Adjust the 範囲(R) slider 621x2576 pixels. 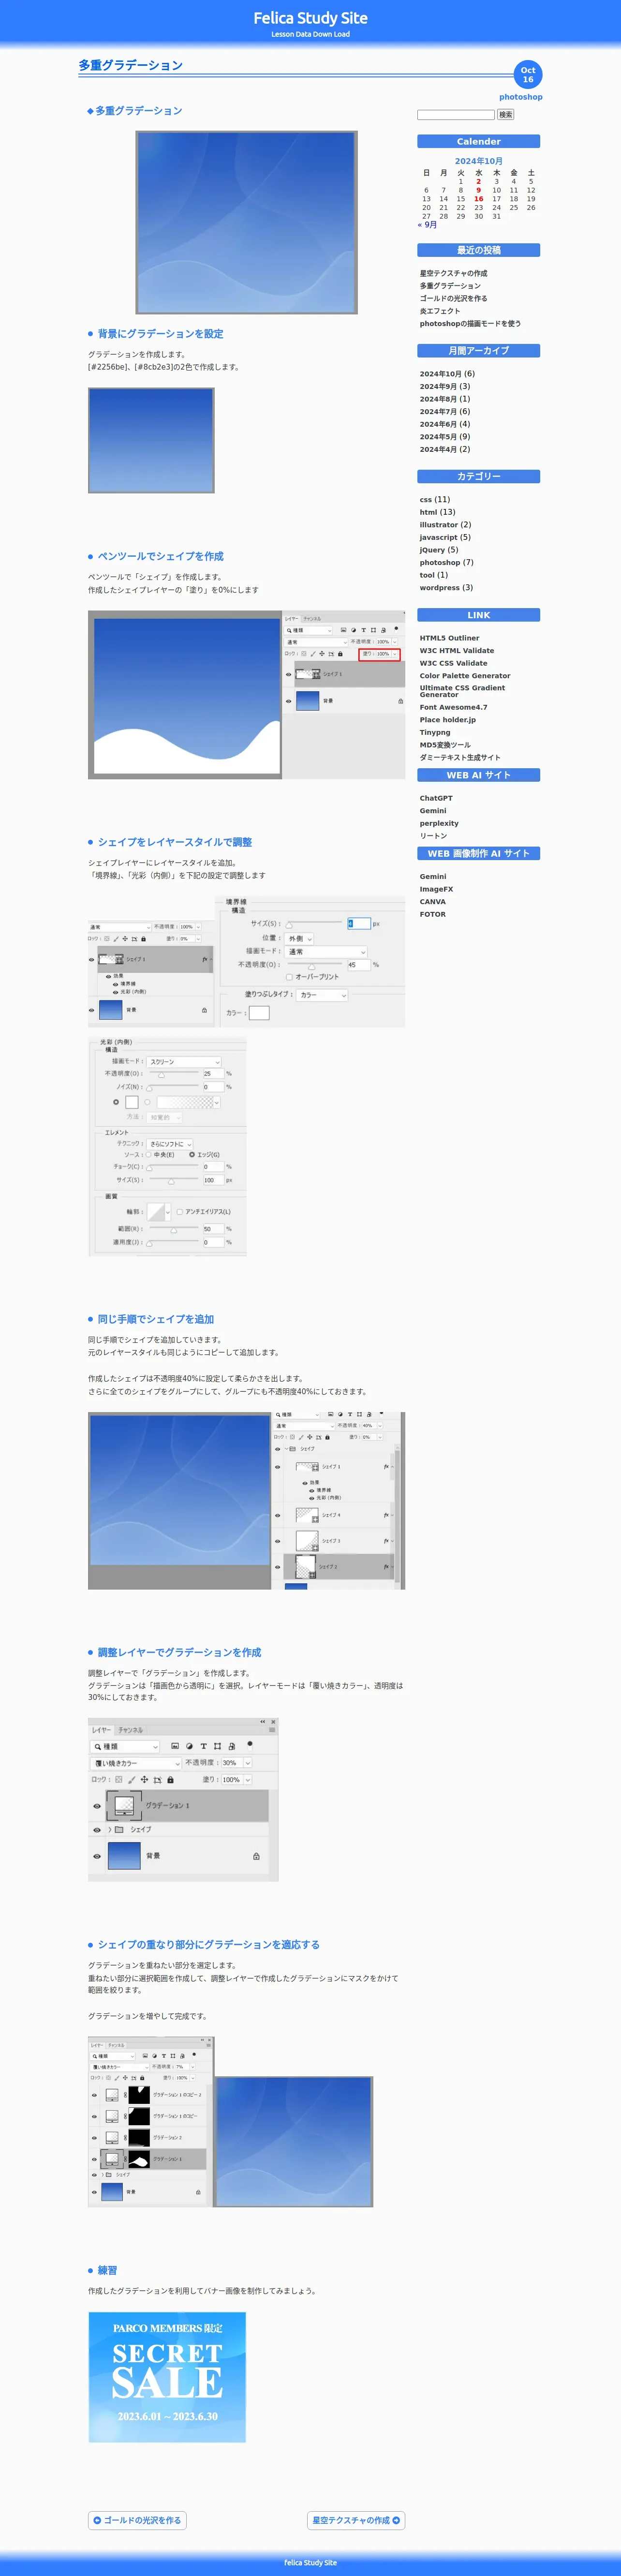[x=173, y=1229]
